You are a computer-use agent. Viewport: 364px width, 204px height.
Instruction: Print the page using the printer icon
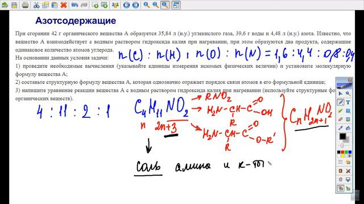(25, 5)
